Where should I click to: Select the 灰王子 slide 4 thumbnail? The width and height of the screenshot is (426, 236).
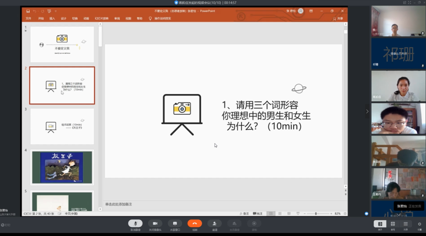[x=62, y=167]
